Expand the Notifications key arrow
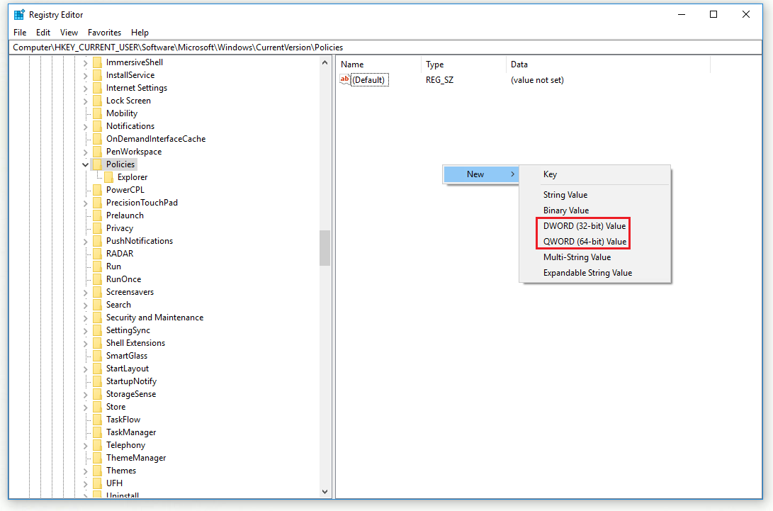 pyautogui.click(x=85, y=127)
